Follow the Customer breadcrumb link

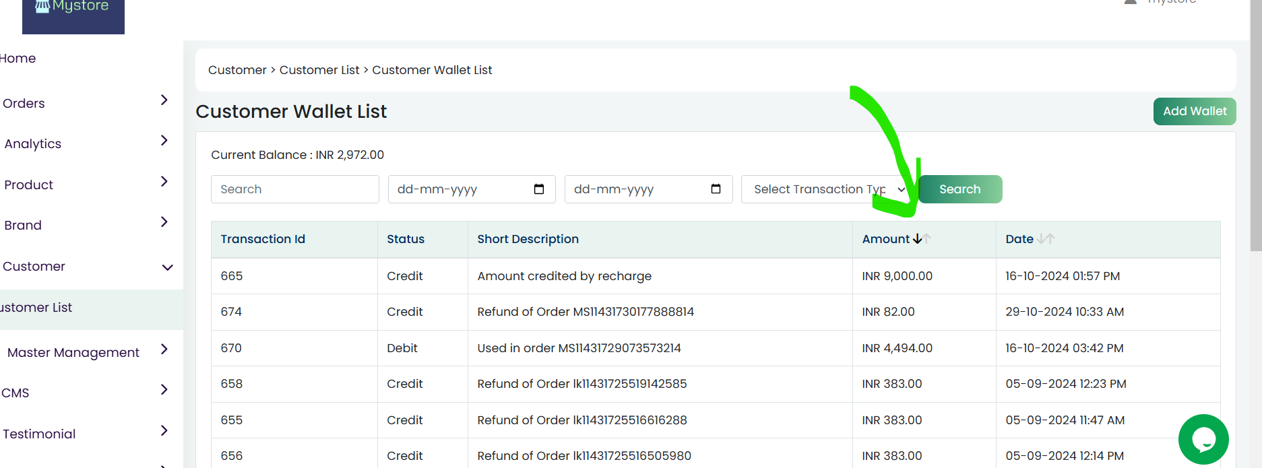tap(237, 70)
